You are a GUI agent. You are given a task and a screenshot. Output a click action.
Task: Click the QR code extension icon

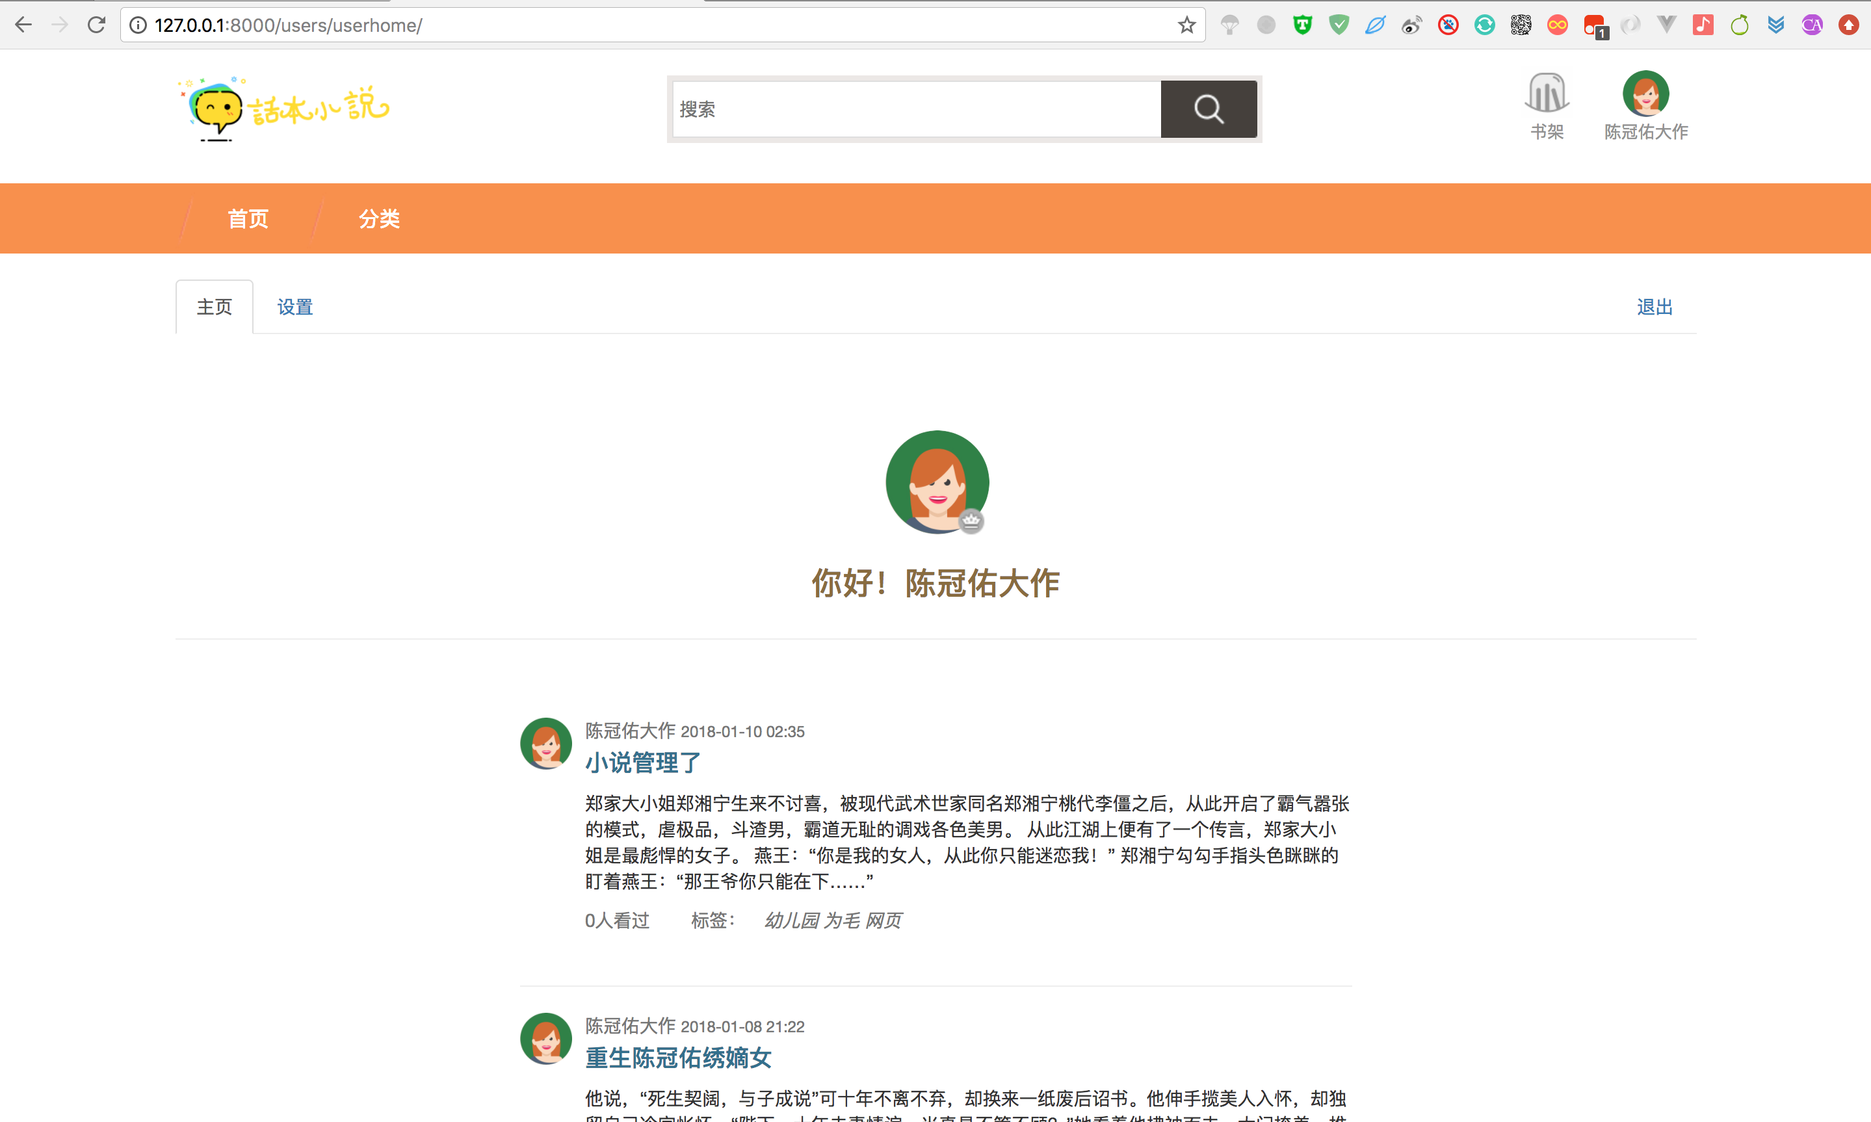click(x=1520, y=25)
